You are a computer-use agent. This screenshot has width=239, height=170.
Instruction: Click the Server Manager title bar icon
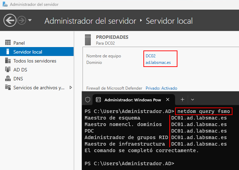pos(4,4)
